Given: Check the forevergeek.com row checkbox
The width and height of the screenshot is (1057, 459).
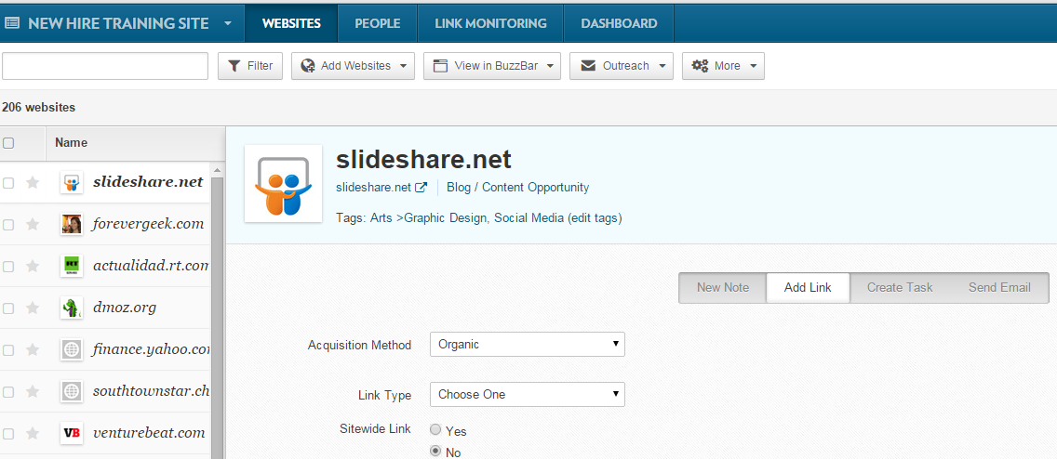Looking at the screenshot, I should point(8,225).
